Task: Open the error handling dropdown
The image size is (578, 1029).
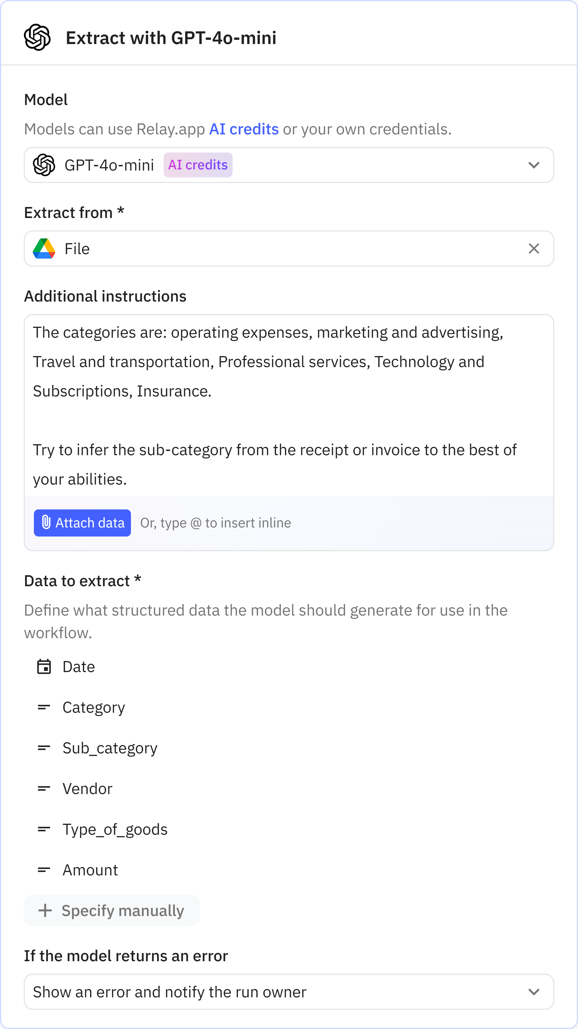Action: click(x=288, y=991)
